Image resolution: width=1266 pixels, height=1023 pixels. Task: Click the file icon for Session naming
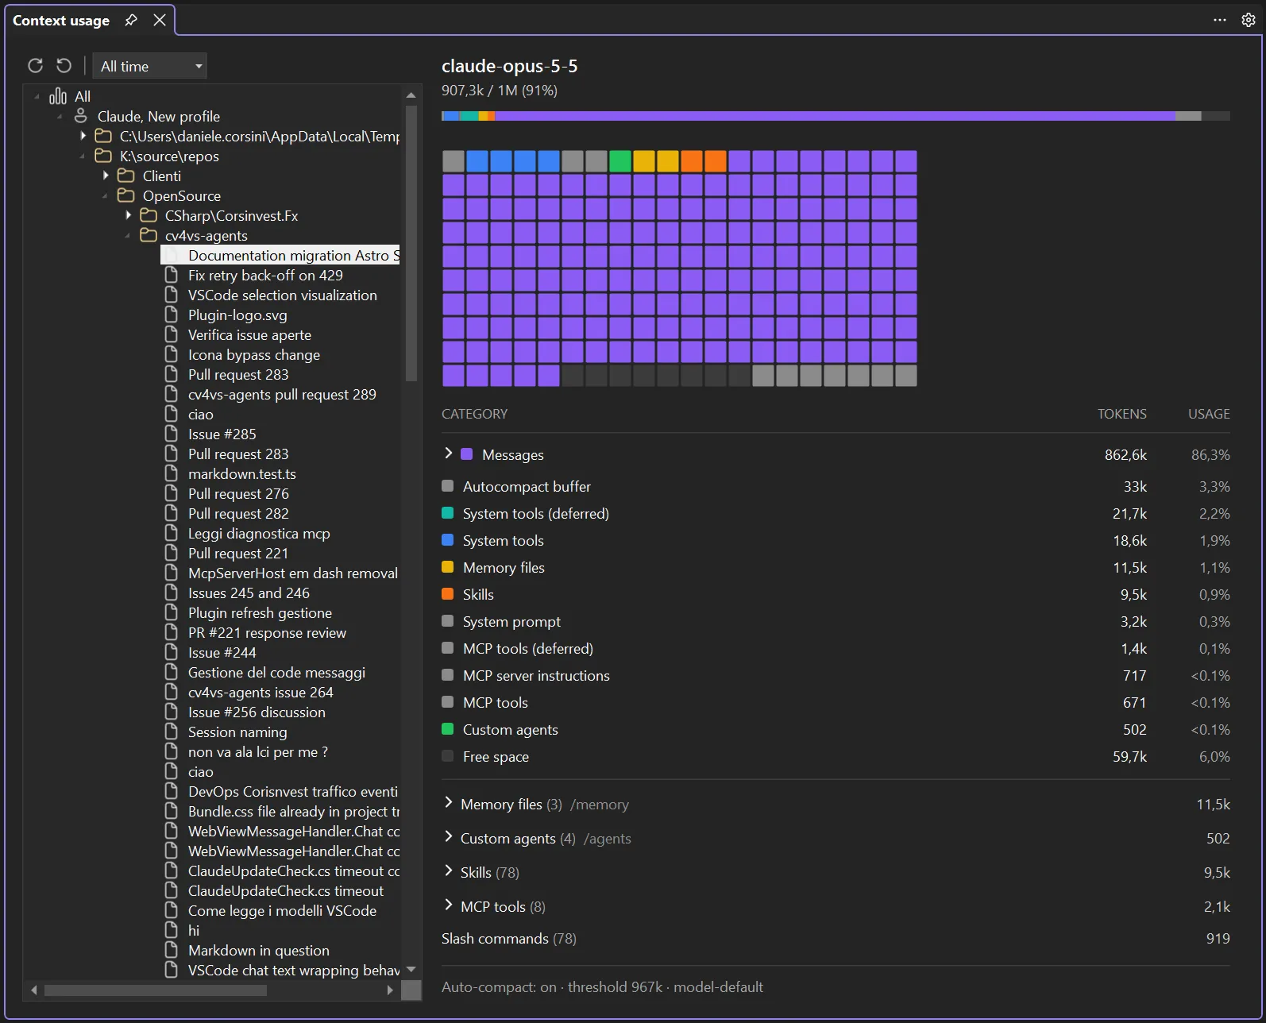click(x=171, y=732)
